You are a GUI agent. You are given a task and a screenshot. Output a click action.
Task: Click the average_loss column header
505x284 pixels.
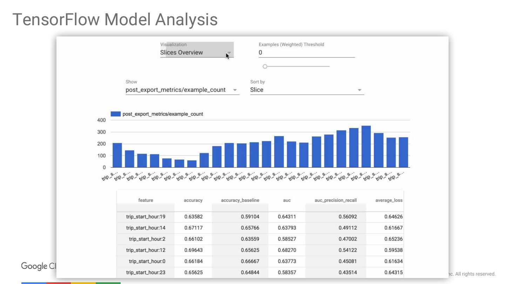tap(389, 200)
